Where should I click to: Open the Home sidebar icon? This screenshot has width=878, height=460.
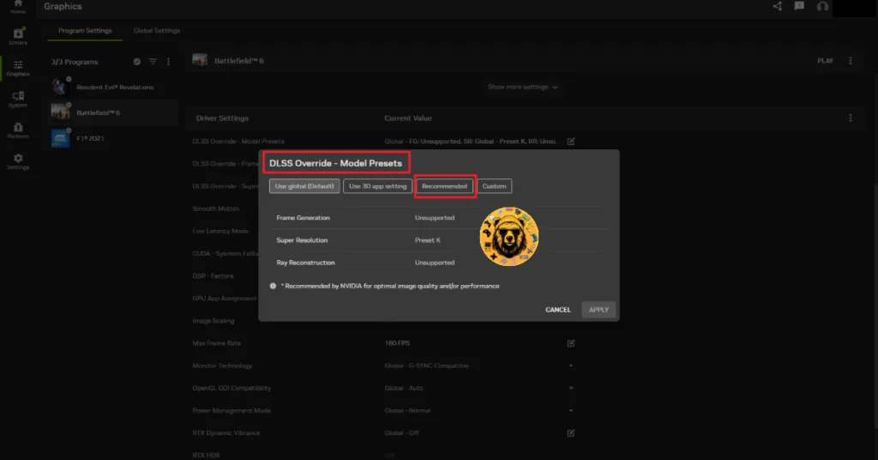(x=18, y=6)
